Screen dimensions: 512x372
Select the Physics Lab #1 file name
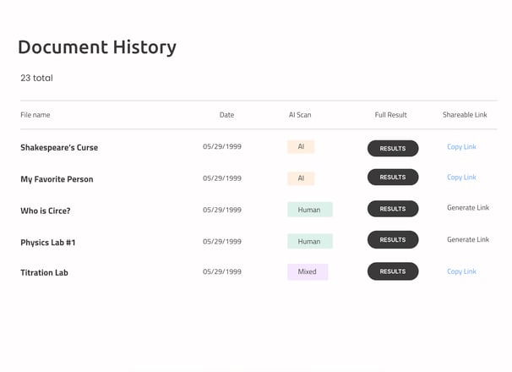47,243
